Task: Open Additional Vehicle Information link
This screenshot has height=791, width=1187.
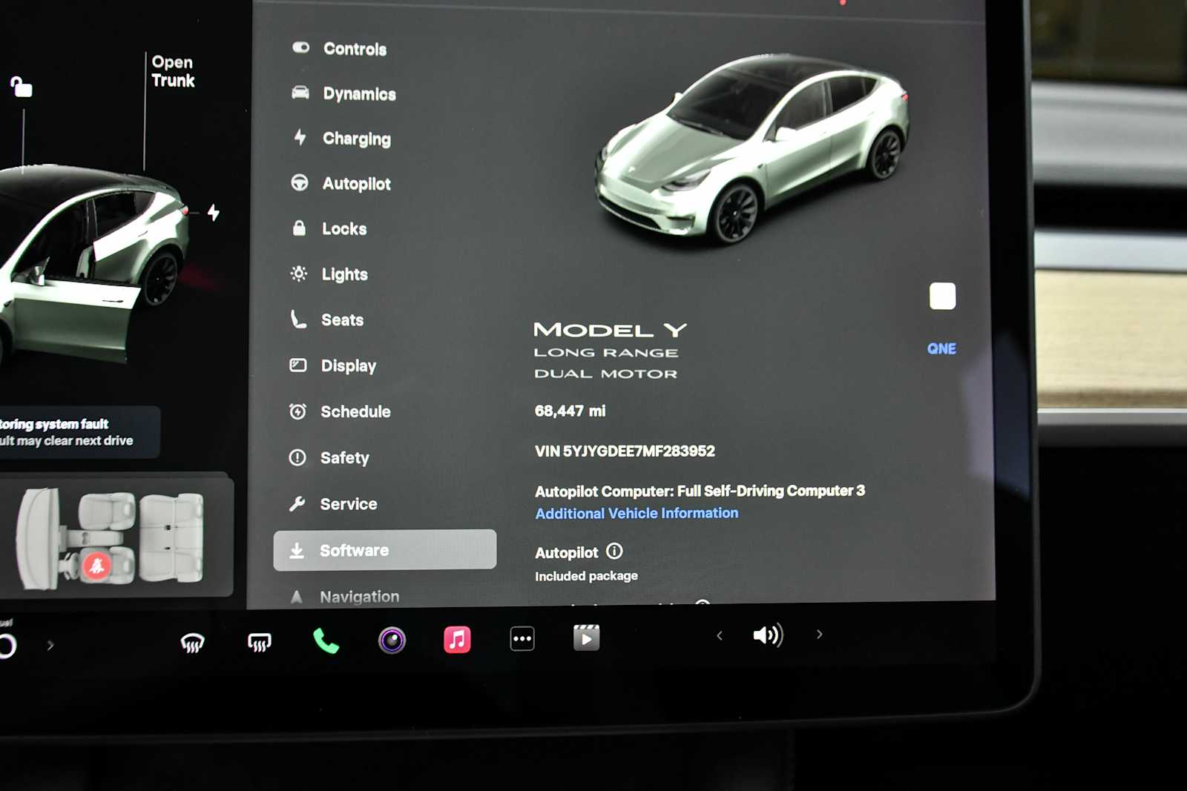Action: pos(637,513)
